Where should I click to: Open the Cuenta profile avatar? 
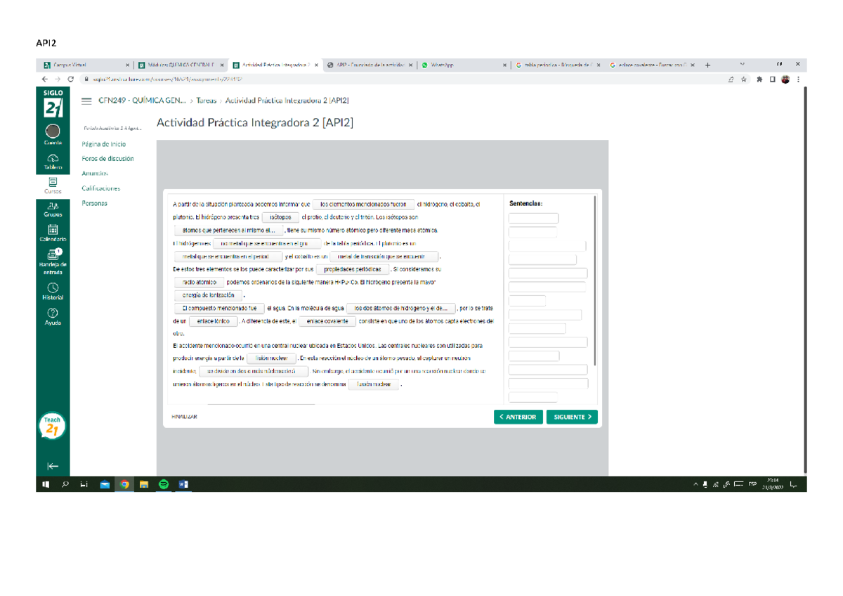pos(53,131)
